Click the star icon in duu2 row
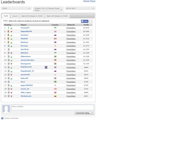Image resolution: width=191 pixels, height=162 pixels. click(8, 82)
